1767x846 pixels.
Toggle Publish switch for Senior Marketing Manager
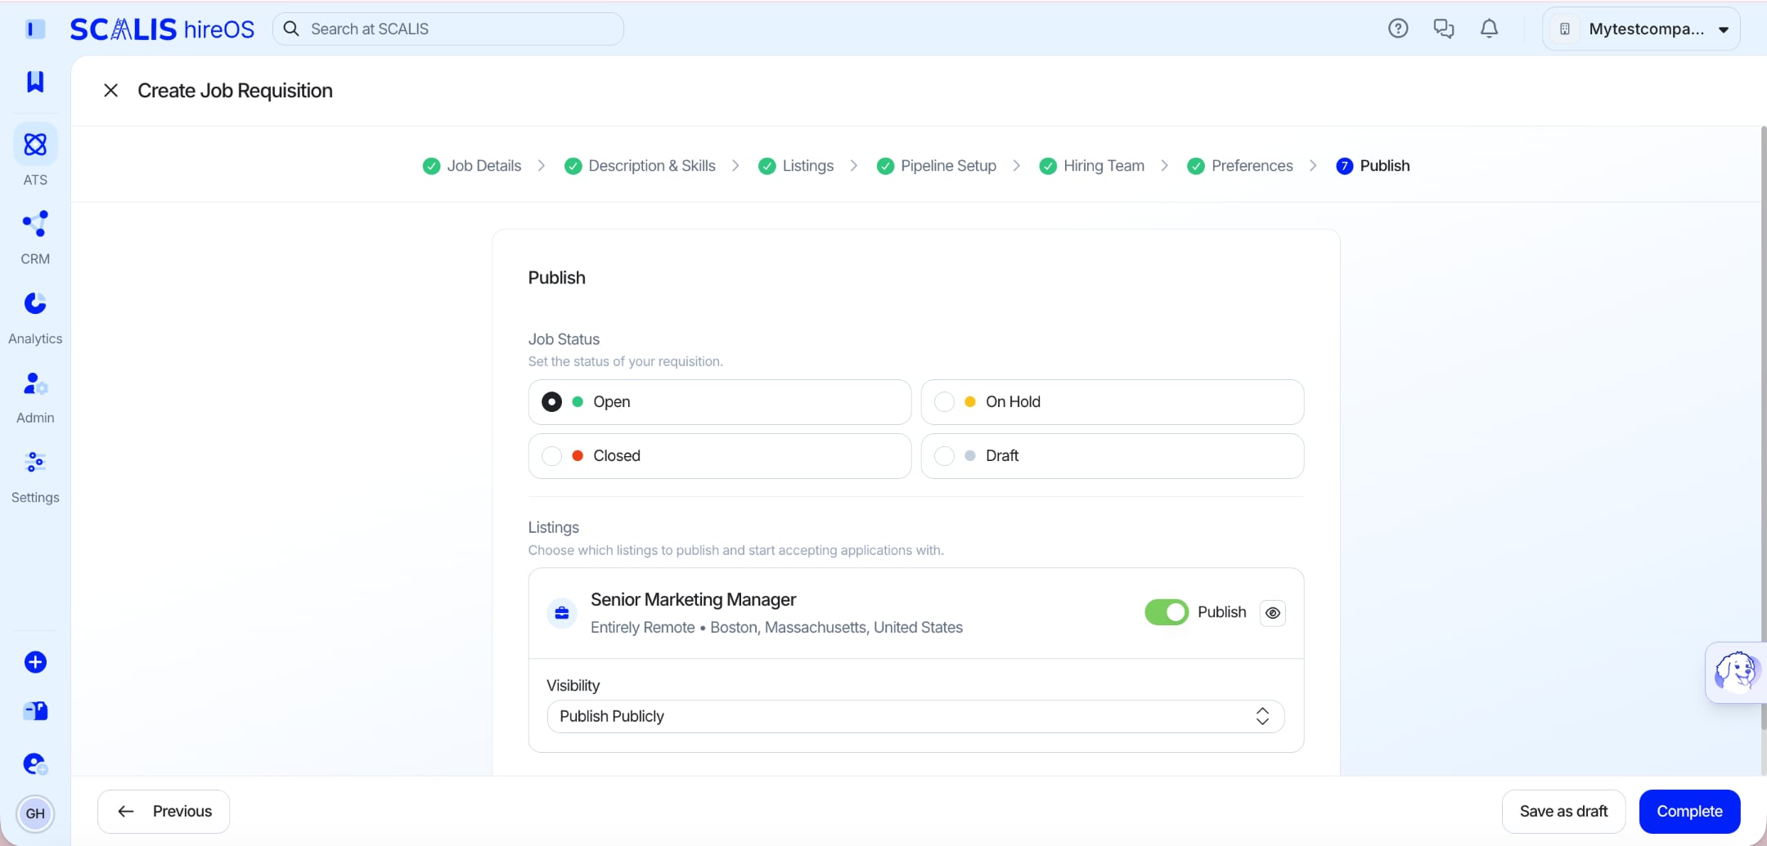tap(1166, 612)
